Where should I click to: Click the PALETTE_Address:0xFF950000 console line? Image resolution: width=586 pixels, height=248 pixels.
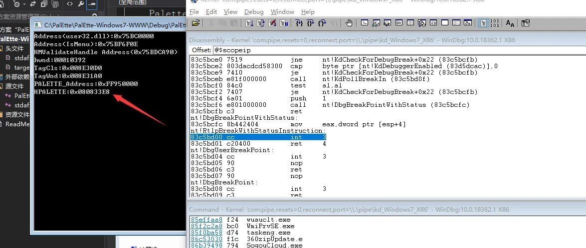coord(86,84)
